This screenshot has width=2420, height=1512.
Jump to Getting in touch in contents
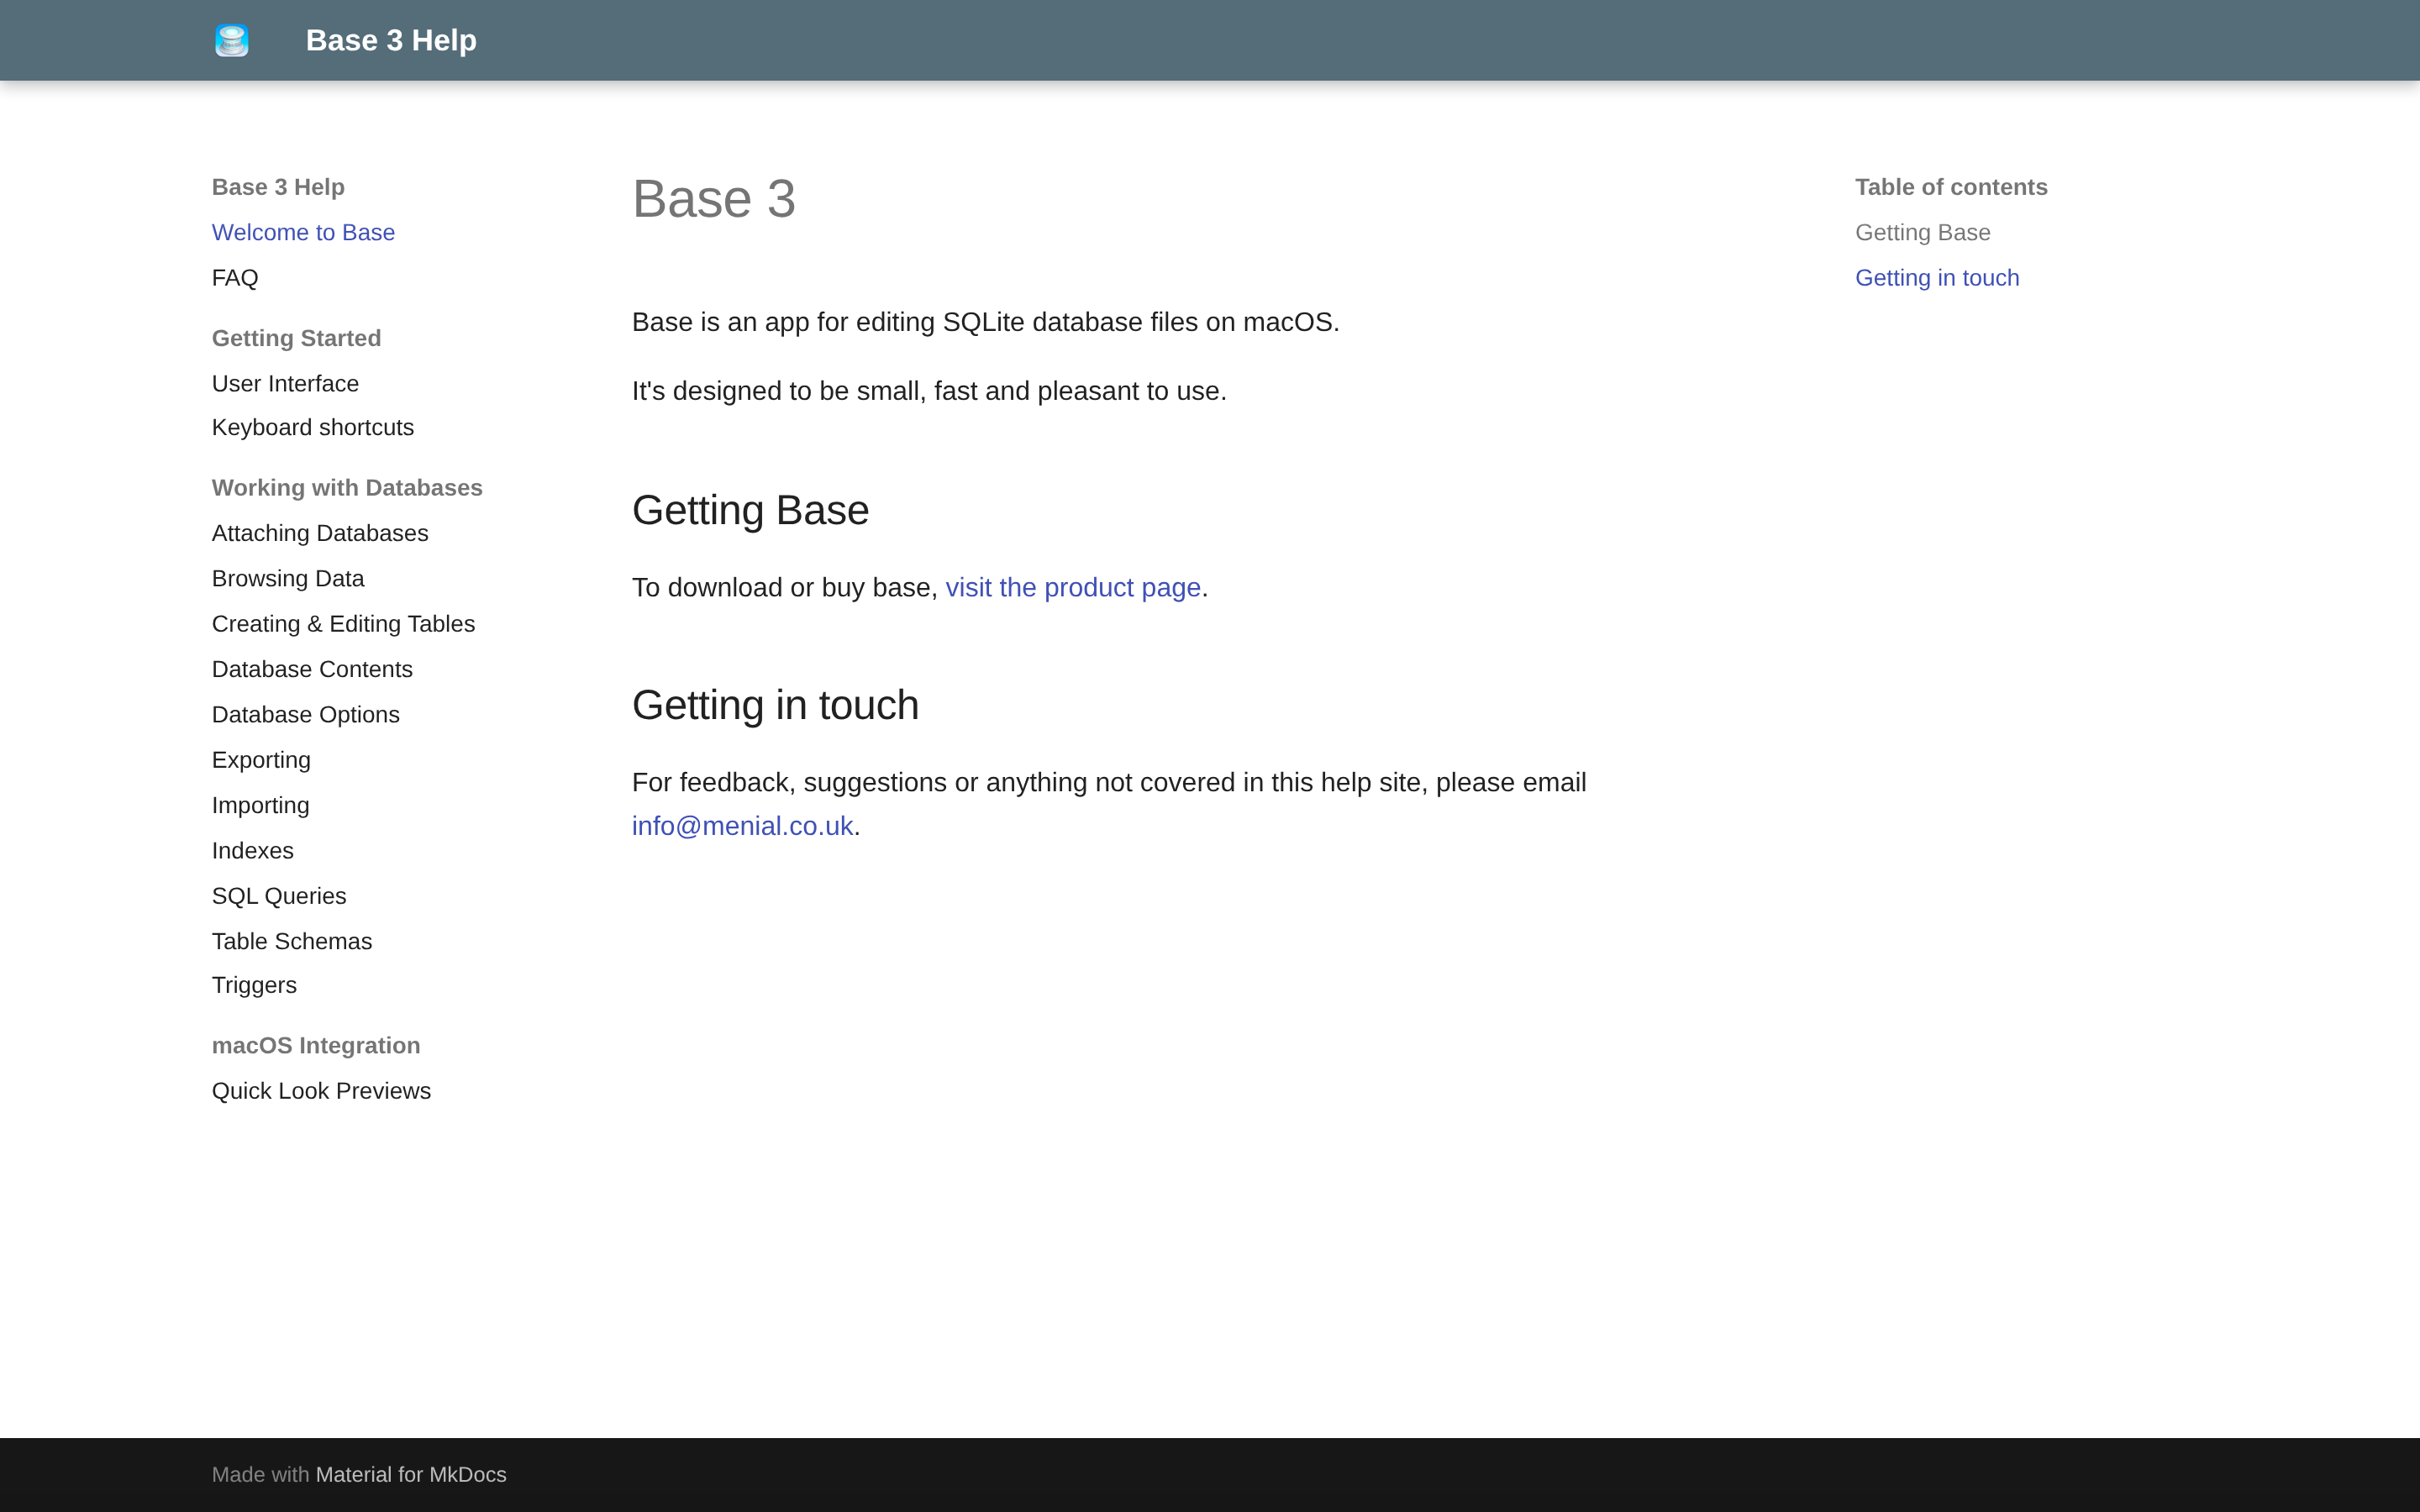(x=1937, y=278)
